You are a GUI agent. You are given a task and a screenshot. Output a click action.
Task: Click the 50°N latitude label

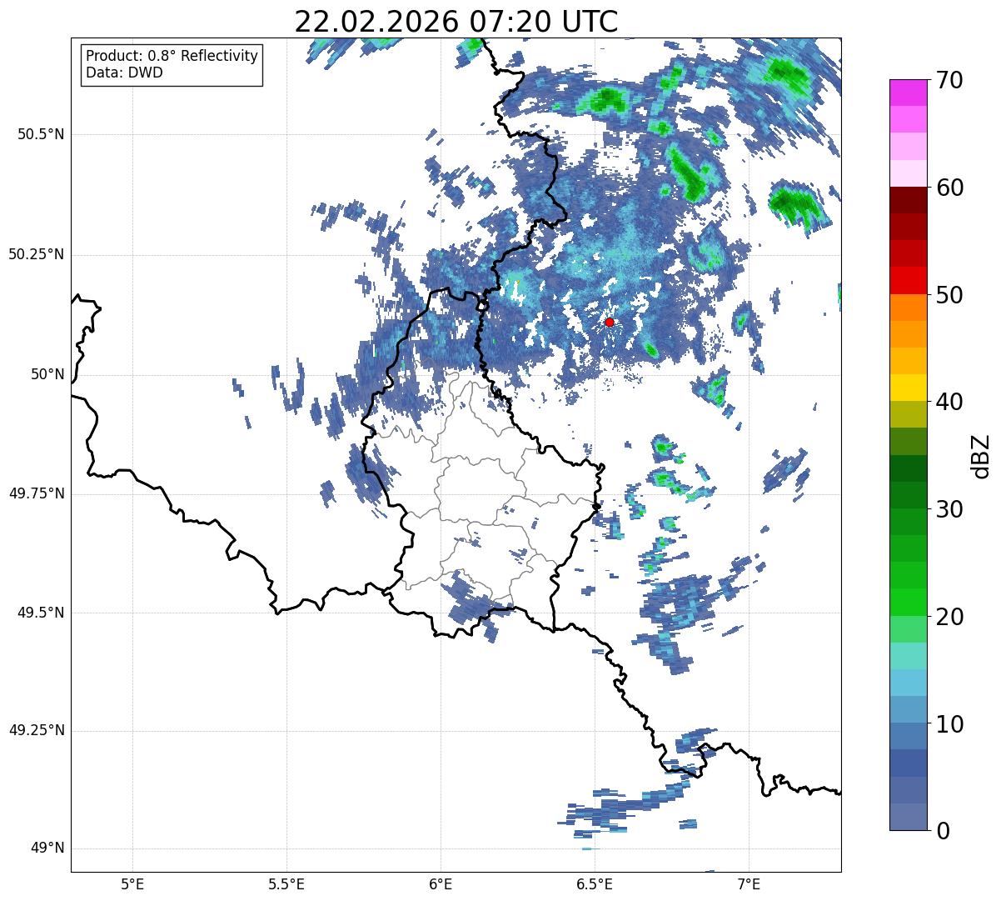(48, 374)
